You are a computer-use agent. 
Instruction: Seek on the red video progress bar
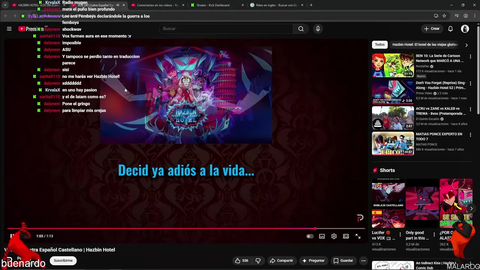click(186, 228)
